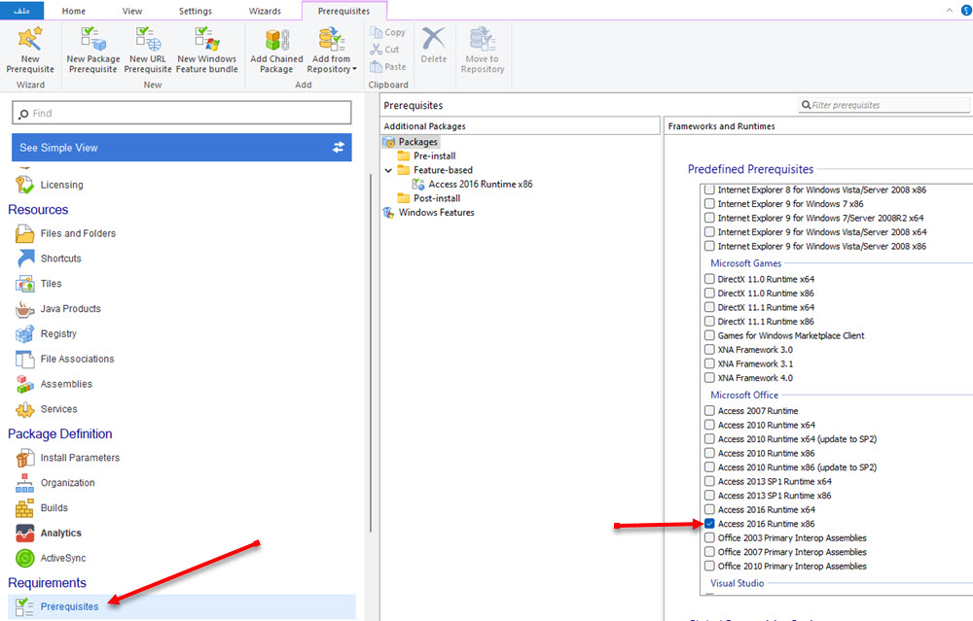Check Access 2013 SP1 Runtime x64
Viewport: 973px width, 621px height.
pyautogui.click(x=709, y=481)
